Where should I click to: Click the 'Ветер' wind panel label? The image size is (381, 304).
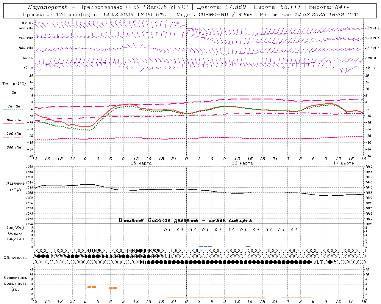[x=28, y=23]
